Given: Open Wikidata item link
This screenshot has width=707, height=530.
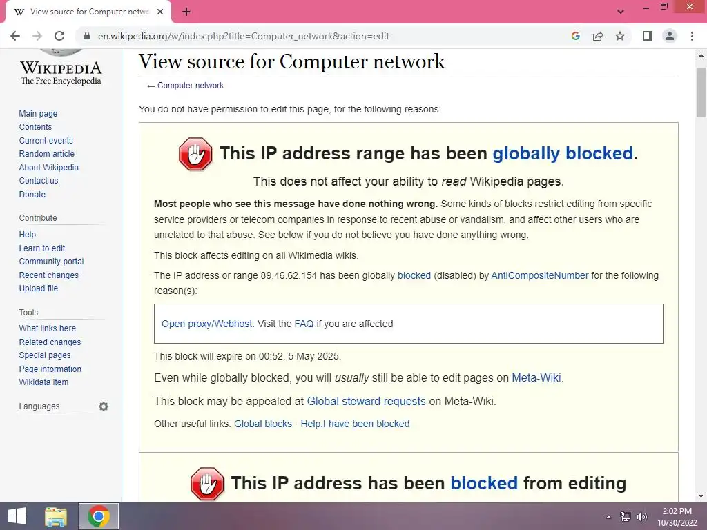Looking at the screenshot, I should tap(43, 382).
